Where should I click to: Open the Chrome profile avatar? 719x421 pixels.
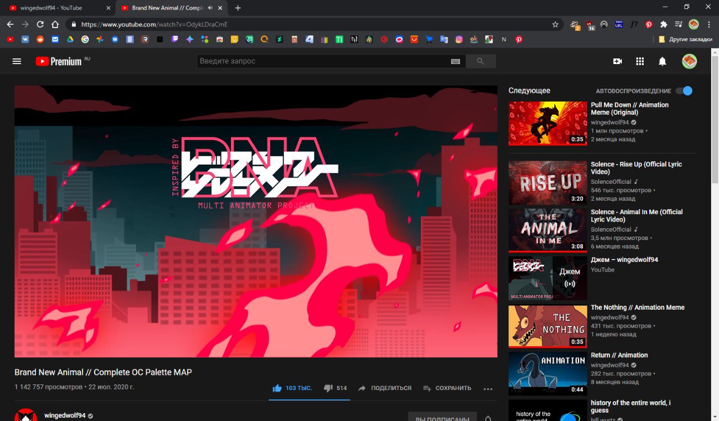coord(694,24)
